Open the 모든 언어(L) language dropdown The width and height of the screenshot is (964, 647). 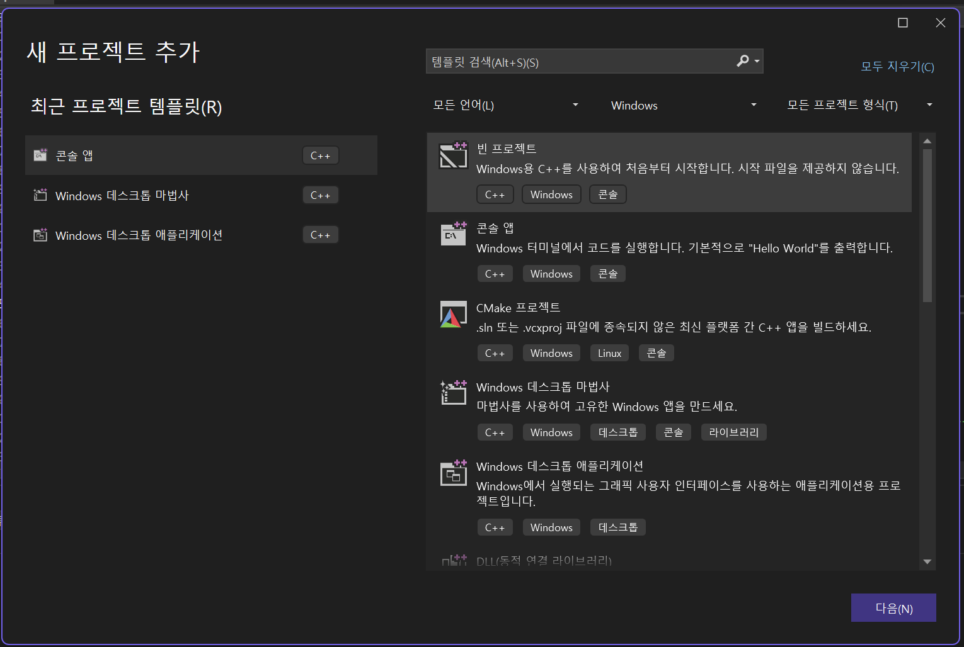pos(505,105)
